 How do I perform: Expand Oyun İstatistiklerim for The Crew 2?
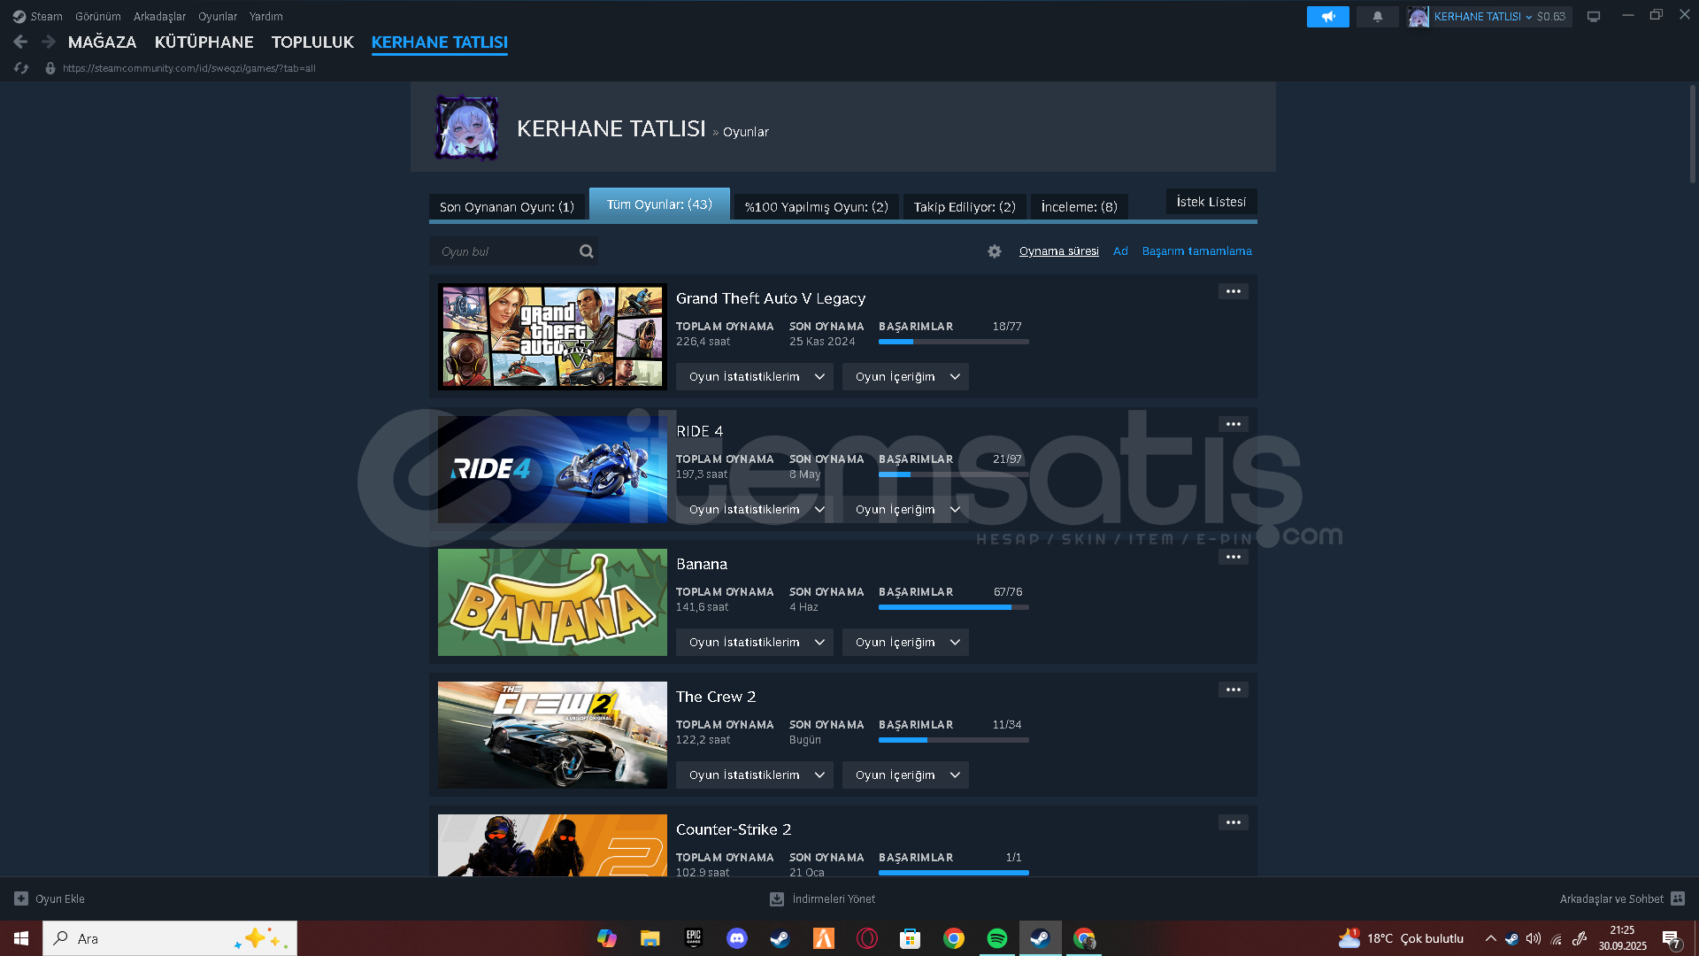click(x=754, y=775)
